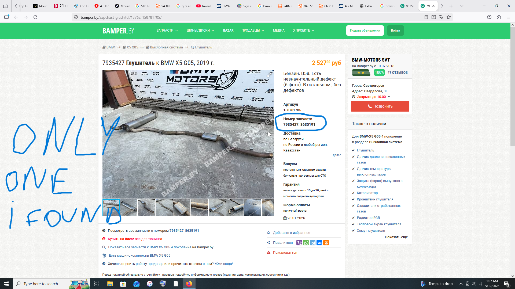The height and width of the screenshot is (289, 515).
Task: Open the Катализатор category link
Action: click(x=367, y=193)
